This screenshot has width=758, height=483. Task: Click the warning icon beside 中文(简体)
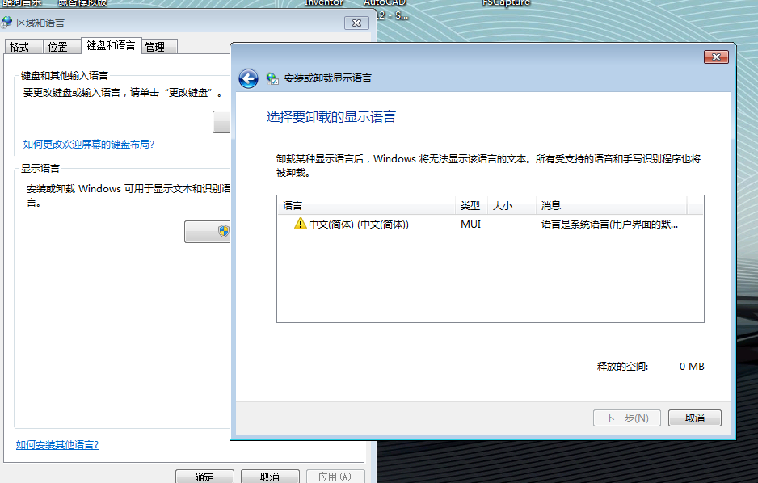click(x=301, y=224)
